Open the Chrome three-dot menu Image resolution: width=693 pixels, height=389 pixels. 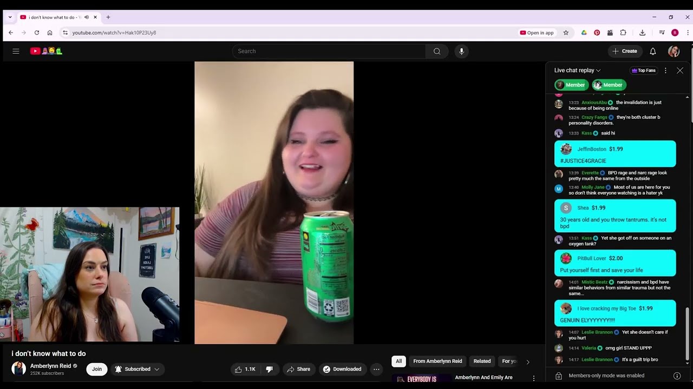tap(688, 32)
